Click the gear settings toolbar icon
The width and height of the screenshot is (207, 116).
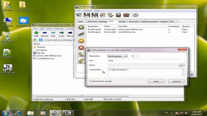(136, 15)
